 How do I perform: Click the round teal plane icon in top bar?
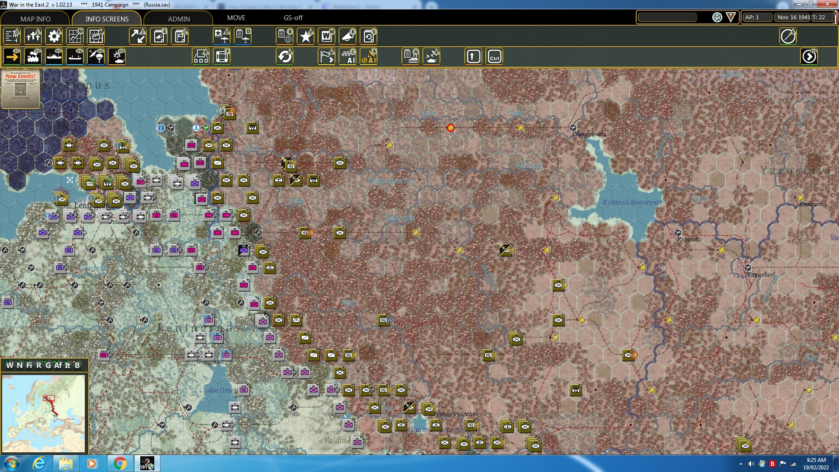click(x=717, y=17)
